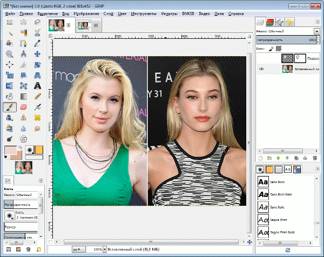Open the px unit dropdown in status bar

[x=79, y=249]
